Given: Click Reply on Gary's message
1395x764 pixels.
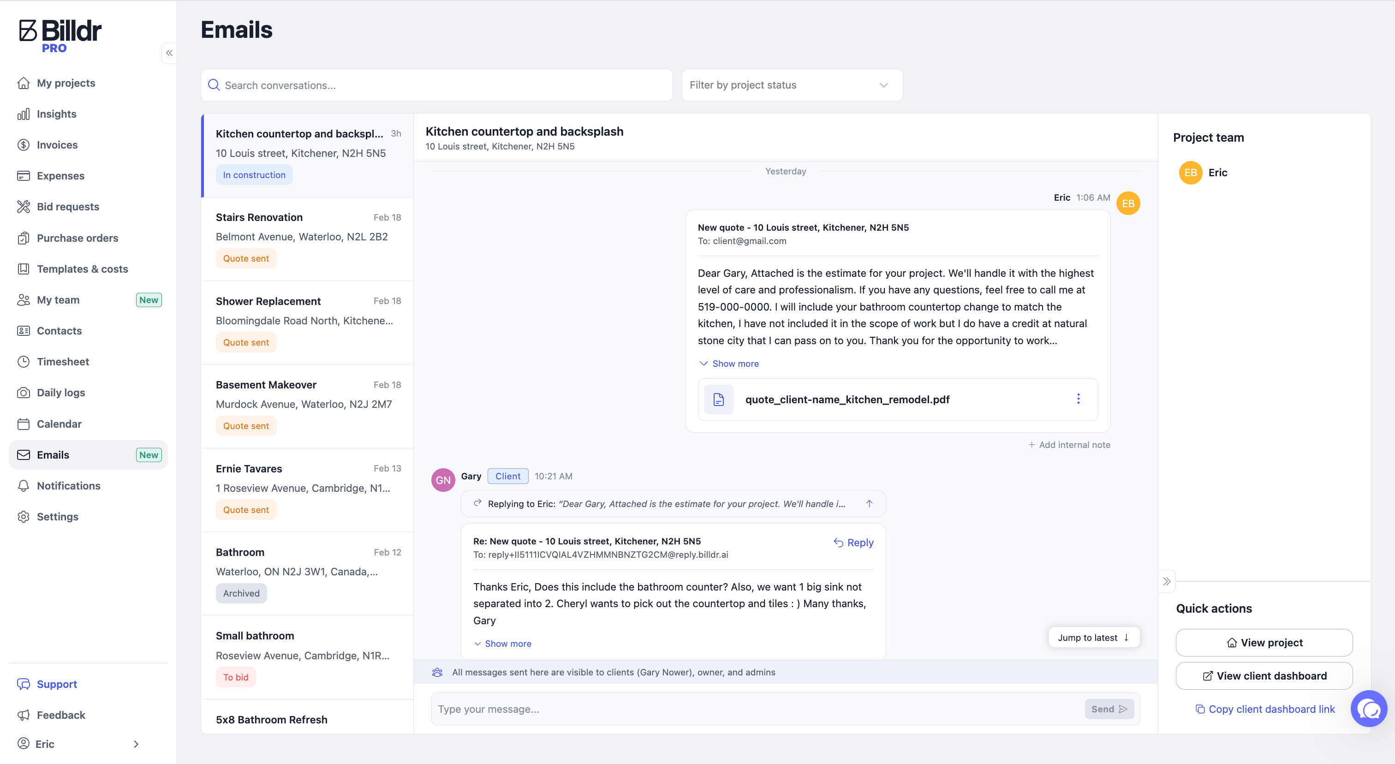Looking at the screenshot, I should (853, 543).
